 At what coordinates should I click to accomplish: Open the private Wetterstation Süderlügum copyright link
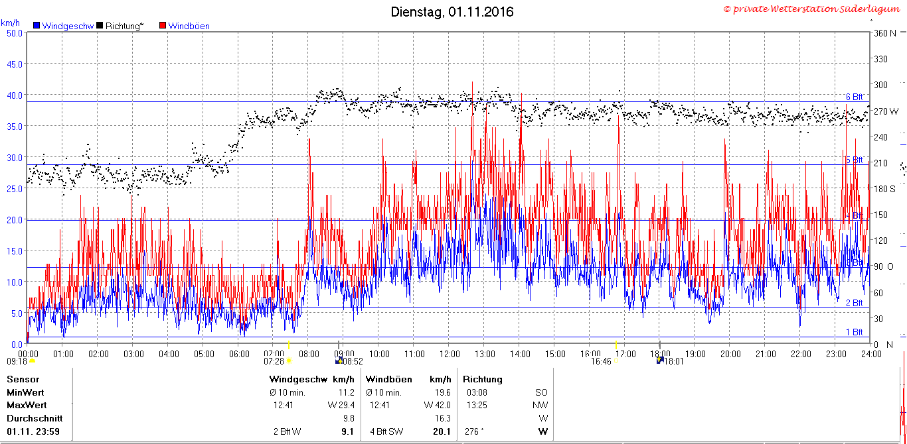pos(811,9)
